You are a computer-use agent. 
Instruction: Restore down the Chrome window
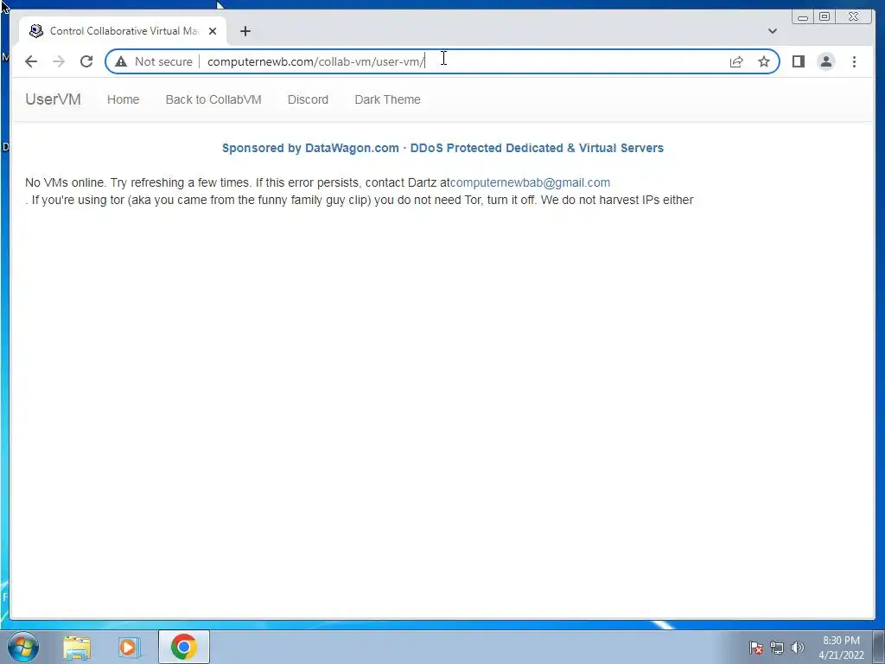pyautogui.click(x=824, y=17)
